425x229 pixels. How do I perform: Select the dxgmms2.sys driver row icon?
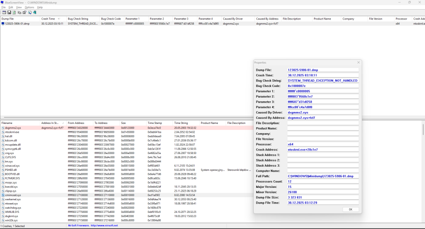[x=3, y=128]
